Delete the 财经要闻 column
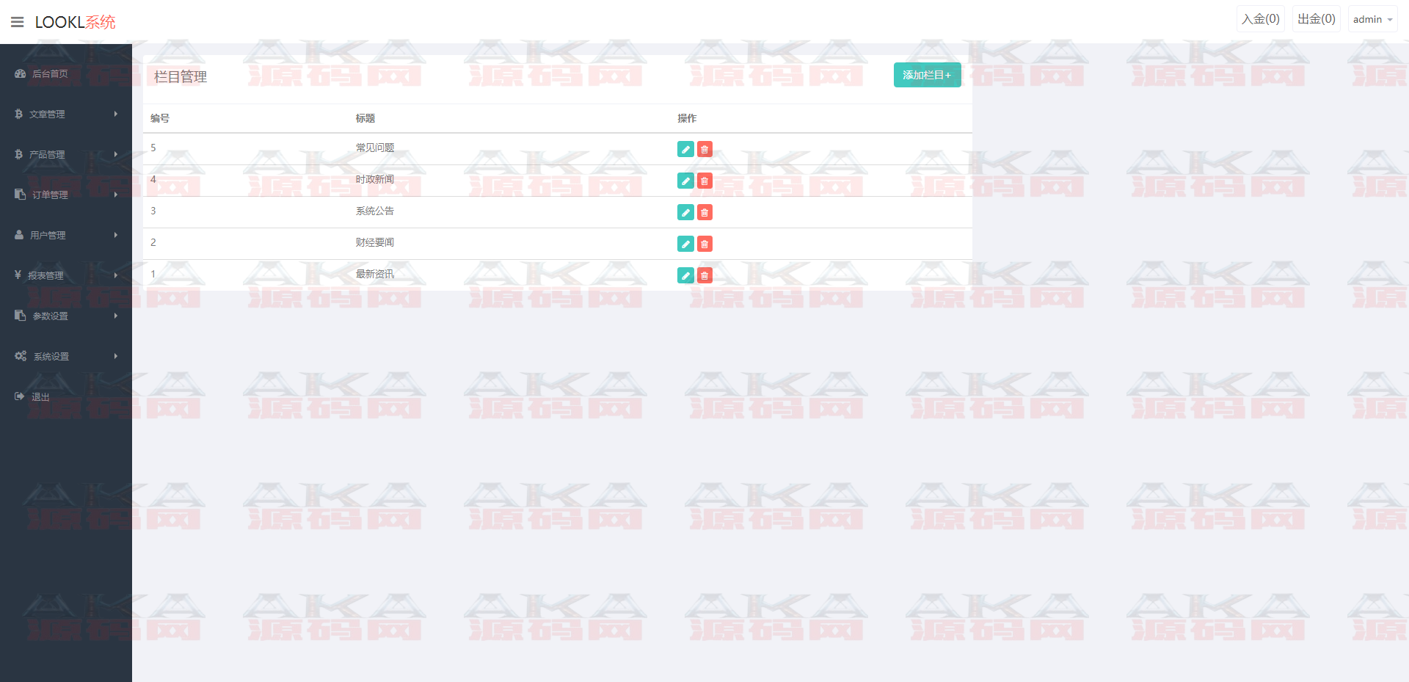The image size is (1409, 682). (704, 244)
